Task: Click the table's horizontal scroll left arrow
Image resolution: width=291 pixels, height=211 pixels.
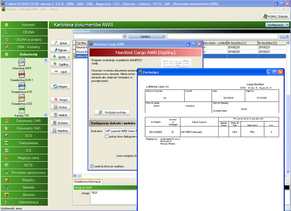Action: pos(75,176)
